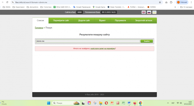The image size is (194, 106).
Task: Click the Знайти search button
Action: [x=147, y=41]
